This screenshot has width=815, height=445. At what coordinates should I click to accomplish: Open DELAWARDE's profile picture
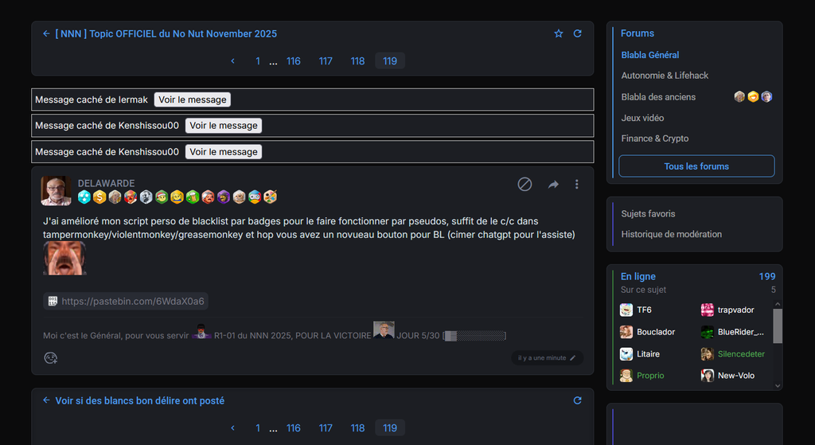57,191
